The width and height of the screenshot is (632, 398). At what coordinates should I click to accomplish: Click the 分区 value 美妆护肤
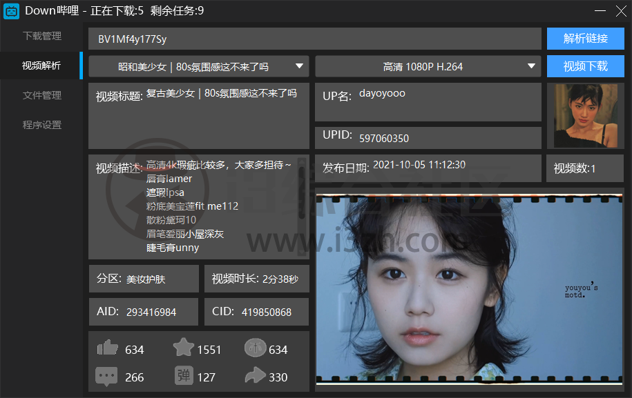point(146,279)
